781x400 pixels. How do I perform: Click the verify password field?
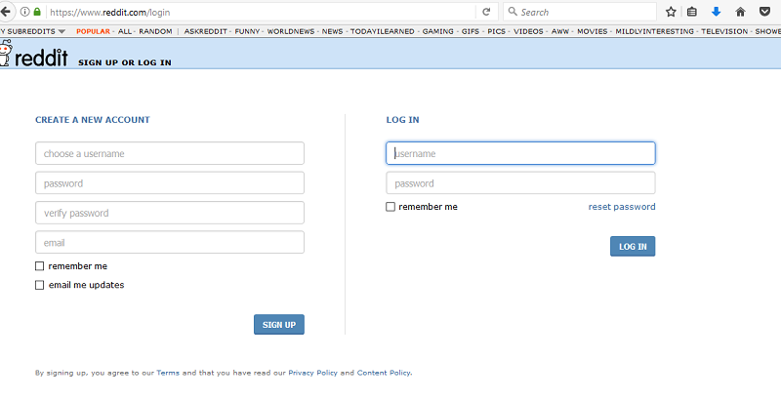[170, 213]
